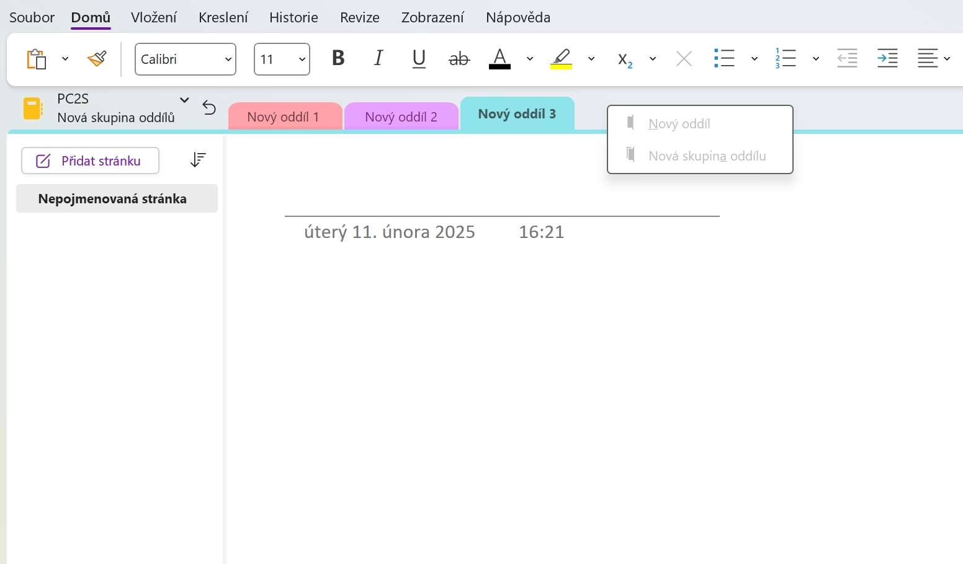Screen dimensions: 963x564
Task: Clear all formatting with X icon
Action: 684,59
